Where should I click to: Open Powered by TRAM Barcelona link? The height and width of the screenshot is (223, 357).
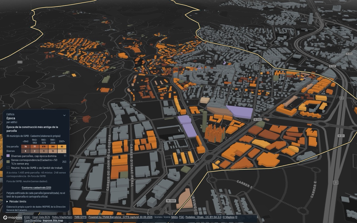(x=105, y=217)
